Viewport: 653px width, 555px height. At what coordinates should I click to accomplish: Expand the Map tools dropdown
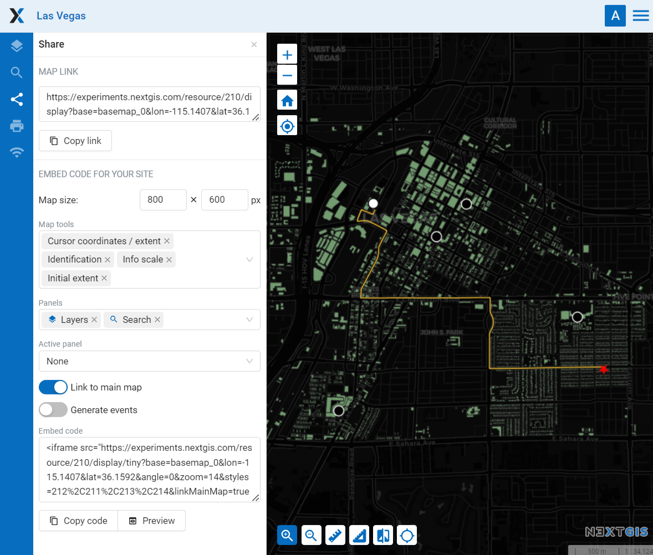tap(249, 260)
